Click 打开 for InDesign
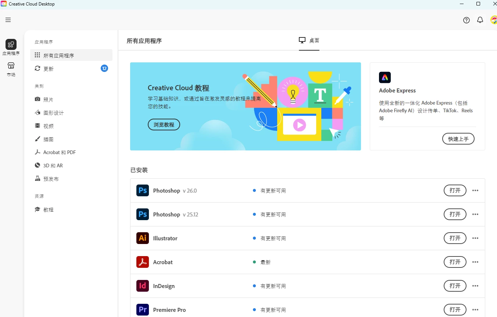This screenshot has height=317, width=497. coord(455,286)
